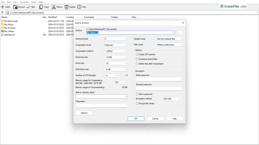Screen dimensions: 259x145
Task: Enable Encrypt file names checkbox
Action: pyautogui.click(x=137, y=103)
